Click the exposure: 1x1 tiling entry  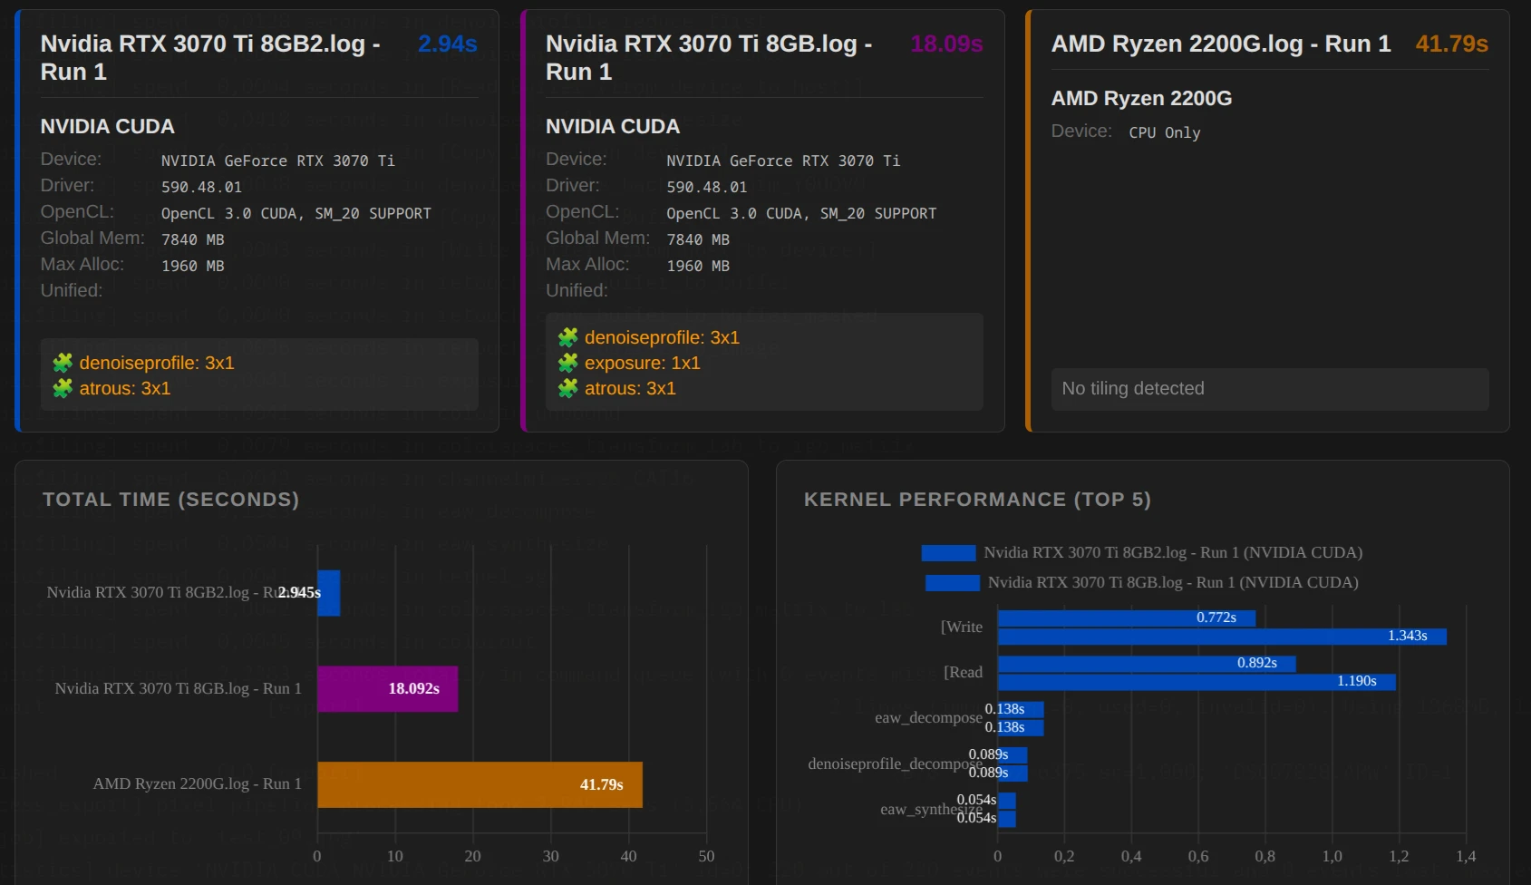(642, 363)
